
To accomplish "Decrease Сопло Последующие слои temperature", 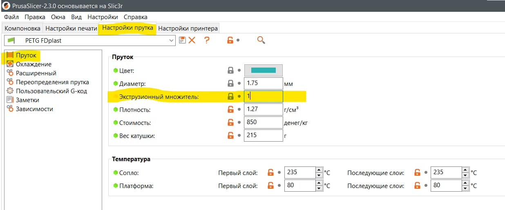I will [x=466, y=175].
